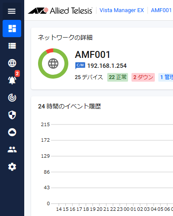Open the network map globe icon
Image resolution: width=173 pixels, height=216 pixels.
click(12, 63)
